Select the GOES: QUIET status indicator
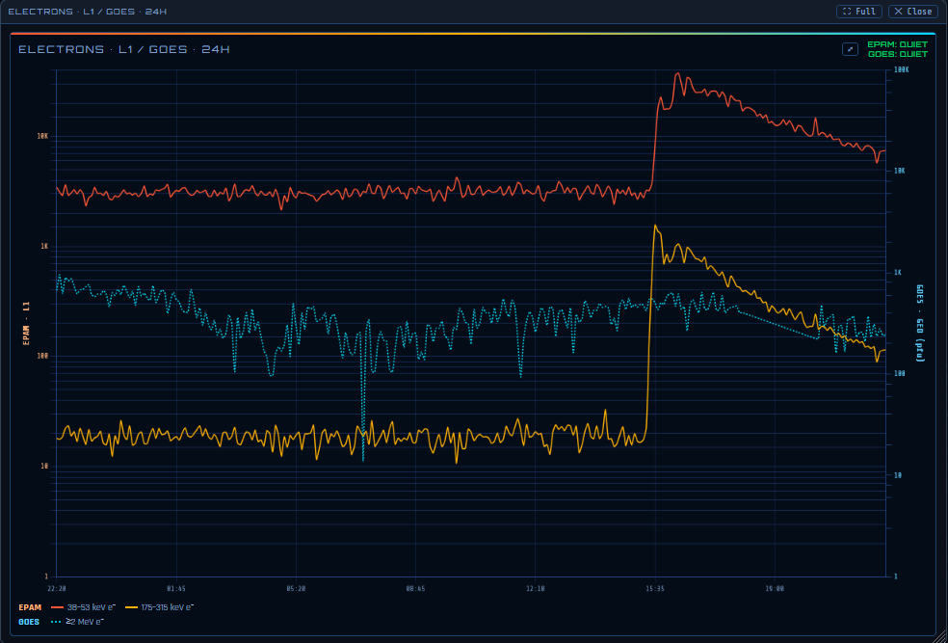948x643 pixels. [898, 54]
